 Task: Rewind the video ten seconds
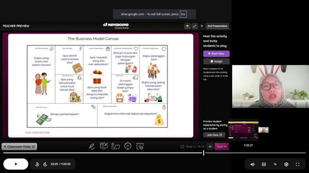click(x=37, y=164)
